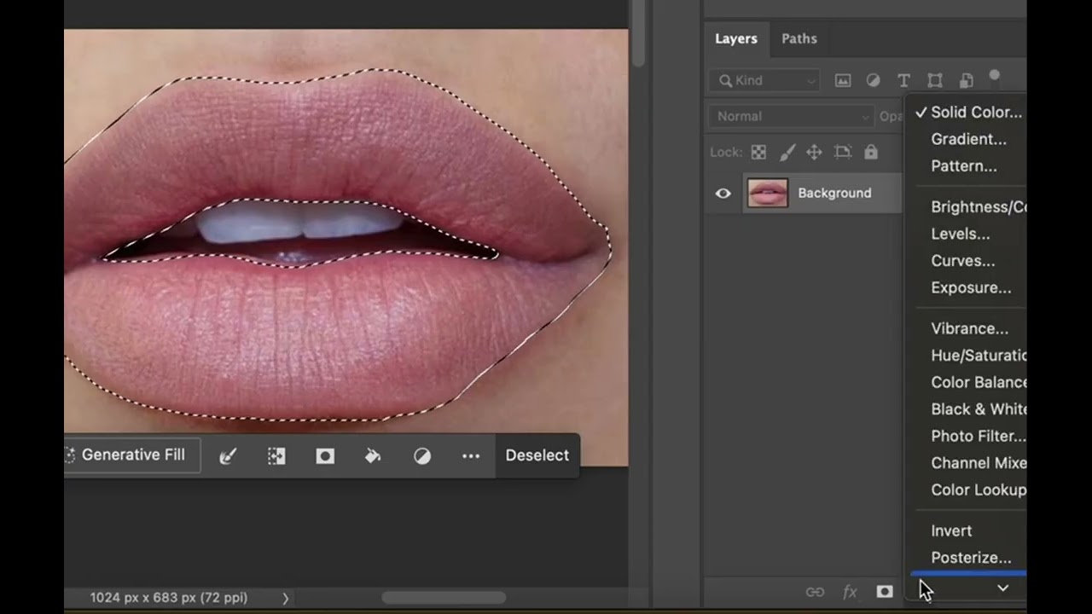Toggle lock image pixels brush icon

(x=787, y=153)
